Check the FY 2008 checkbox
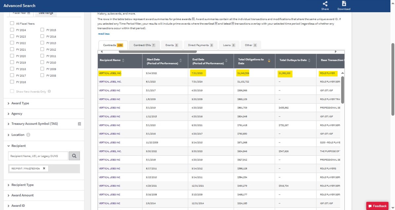Image resolution: width=395 pixels, height=210 pixels. click(42, 76)
